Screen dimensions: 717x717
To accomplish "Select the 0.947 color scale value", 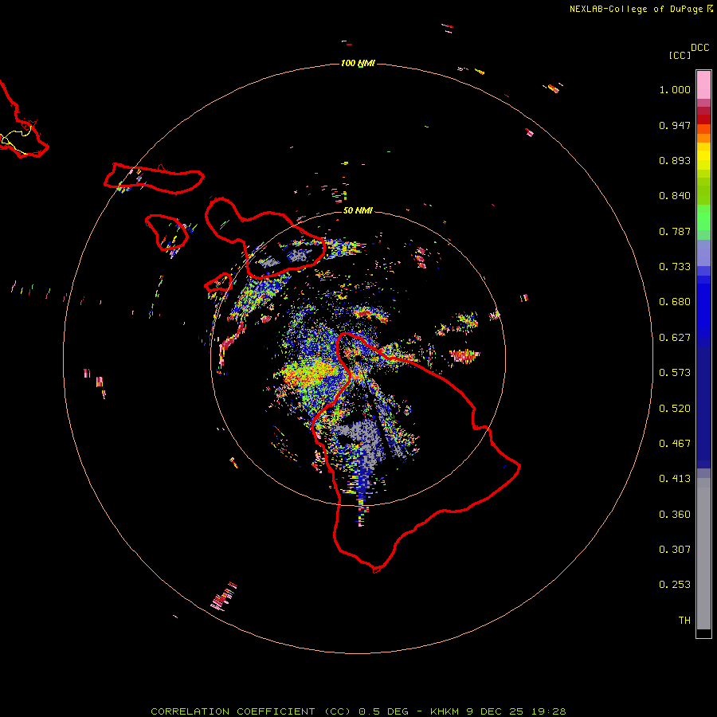I will coord(675,125).
